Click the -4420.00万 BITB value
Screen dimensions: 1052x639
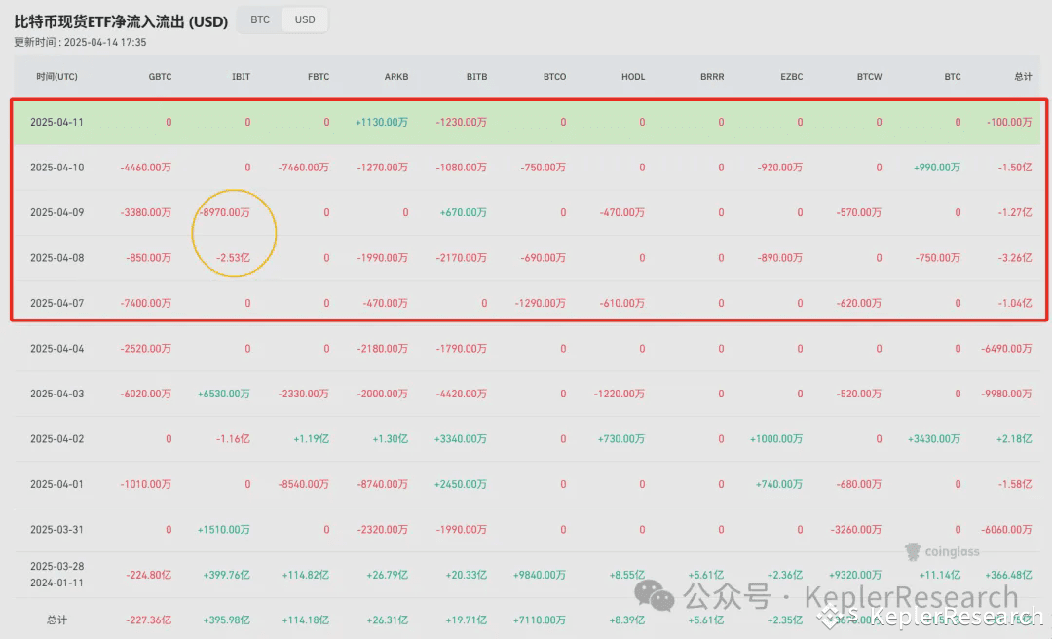462,394
